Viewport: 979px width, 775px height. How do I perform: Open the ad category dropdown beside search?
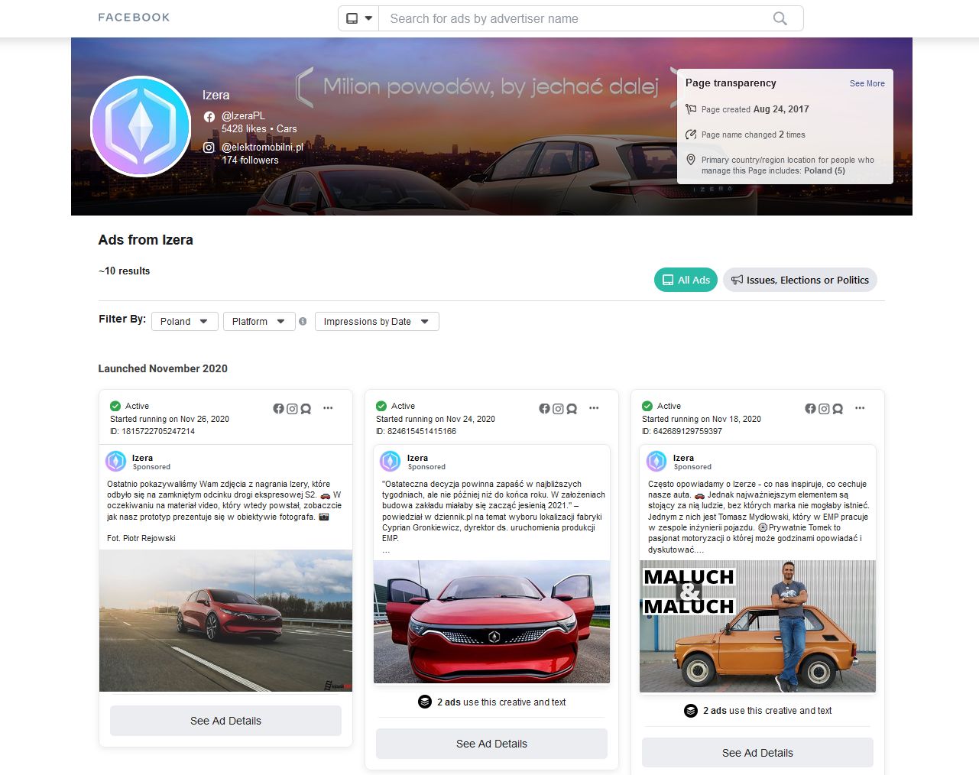click(x=359, y=18)
